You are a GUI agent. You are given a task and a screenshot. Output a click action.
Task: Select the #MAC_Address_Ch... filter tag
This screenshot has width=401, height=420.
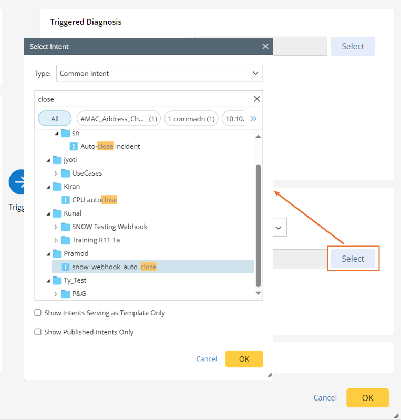tap(119, 119)
